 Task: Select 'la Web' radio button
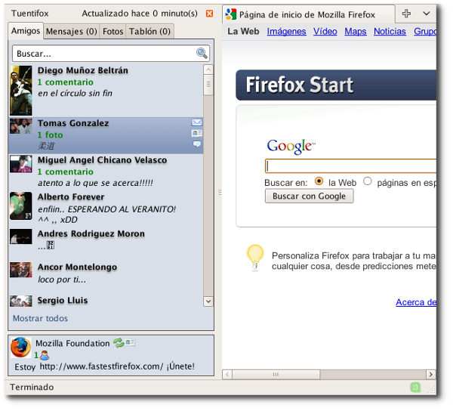319,181
